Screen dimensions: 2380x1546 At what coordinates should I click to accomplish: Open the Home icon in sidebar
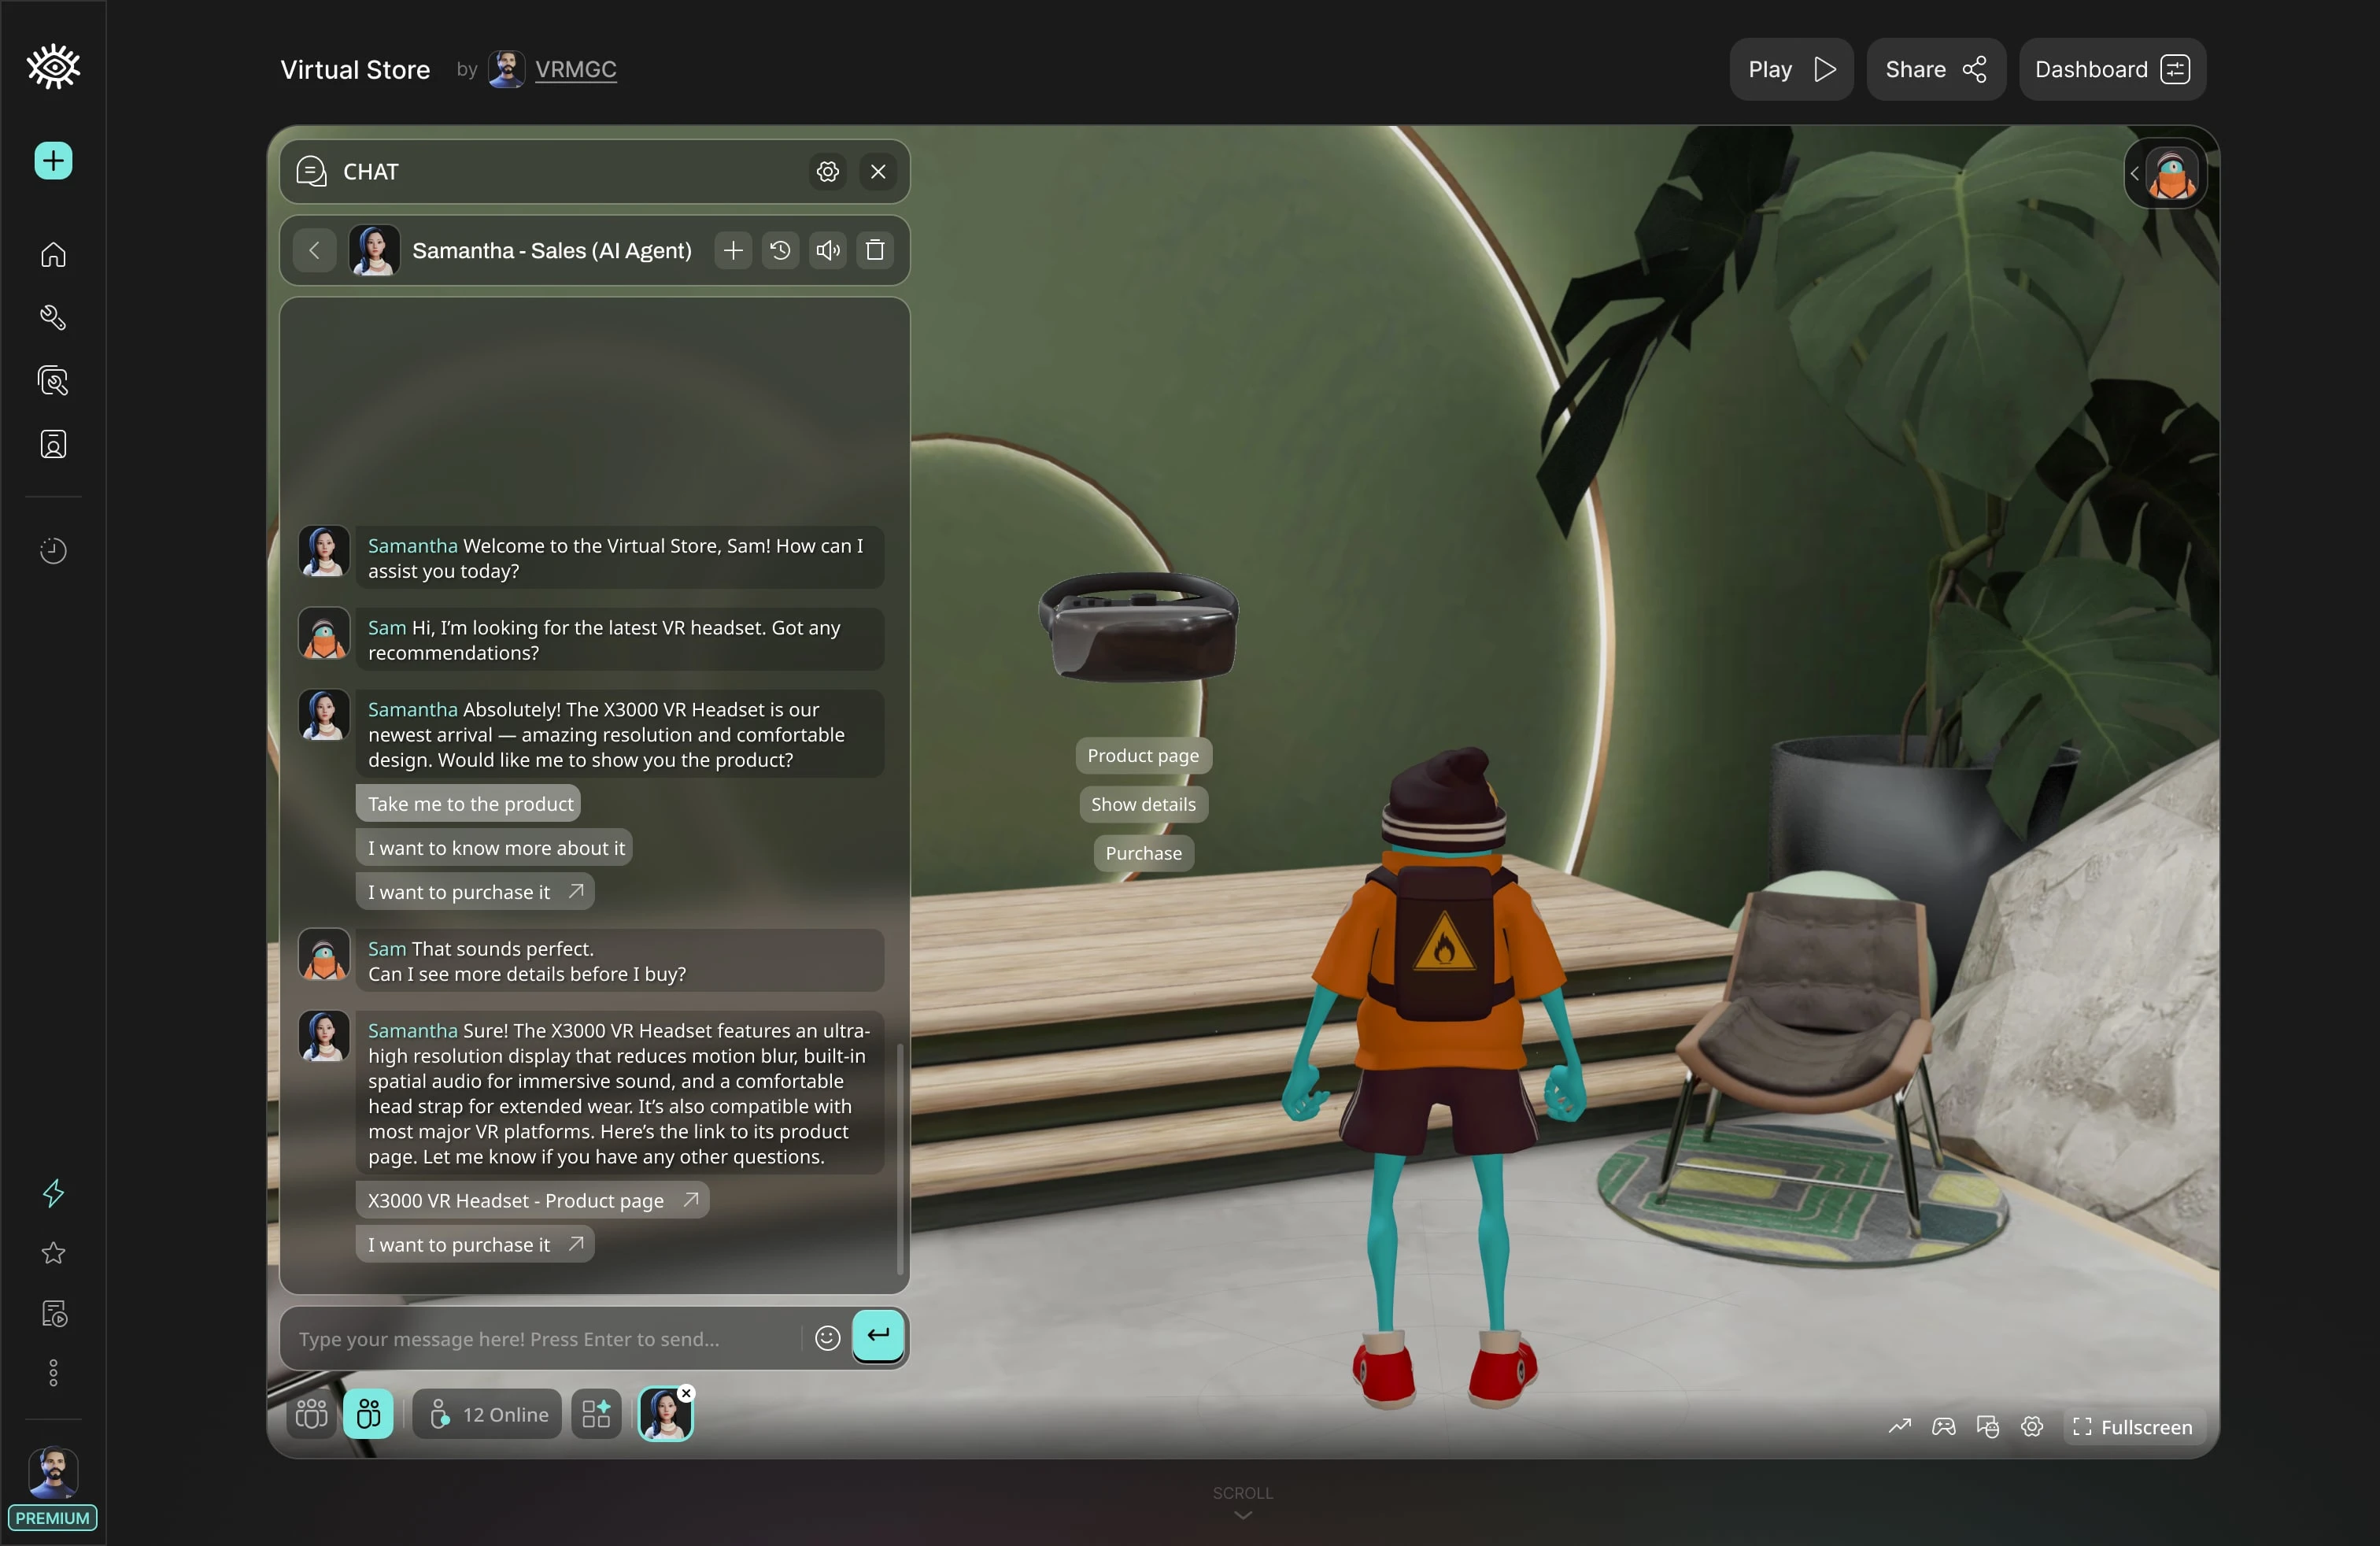point(53,254)
